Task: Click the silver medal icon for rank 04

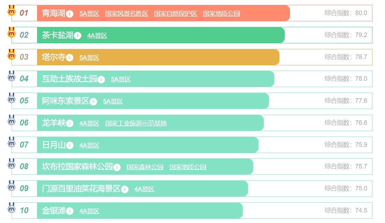Action: point(12,77)
